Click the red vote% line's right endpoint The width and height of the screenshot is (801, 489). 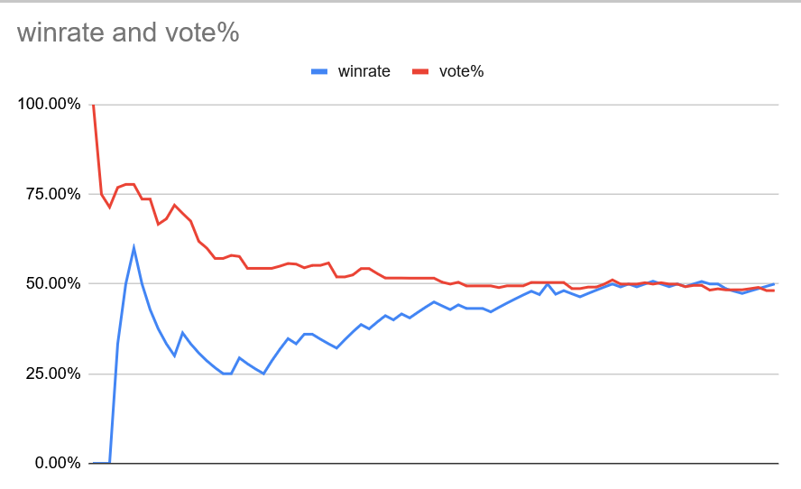[x=774, y=291]
